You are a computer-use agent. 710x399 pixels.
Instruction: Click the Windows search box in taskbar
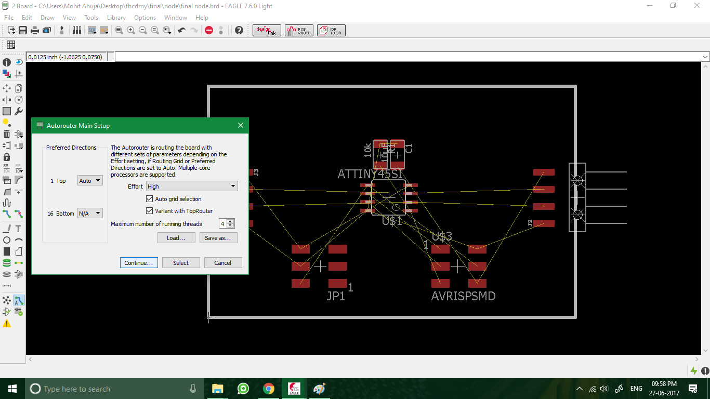[114, 389]
